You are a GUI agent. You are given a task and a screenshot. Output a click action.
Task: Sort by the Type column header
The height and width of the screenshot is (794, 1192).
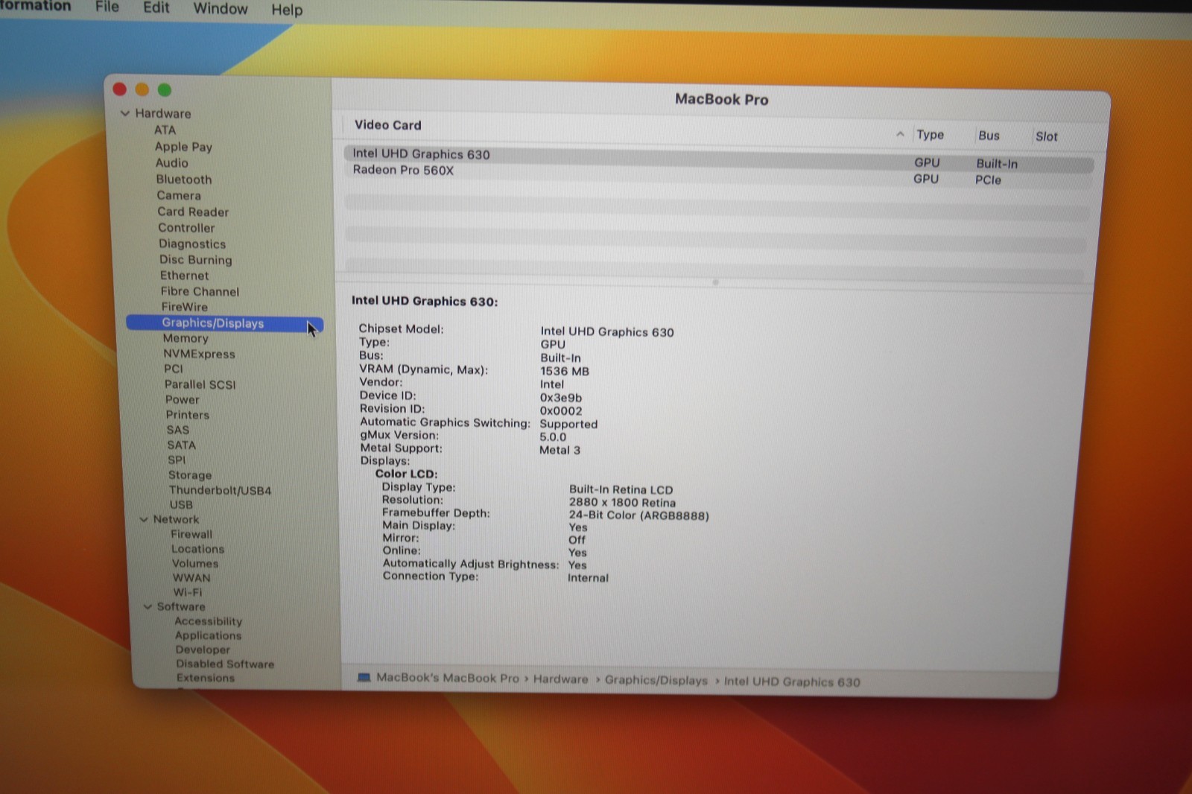(930, 135)
